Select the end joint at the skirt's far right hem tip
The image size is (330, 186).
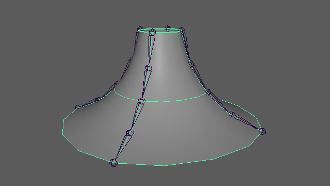point(262,131)
